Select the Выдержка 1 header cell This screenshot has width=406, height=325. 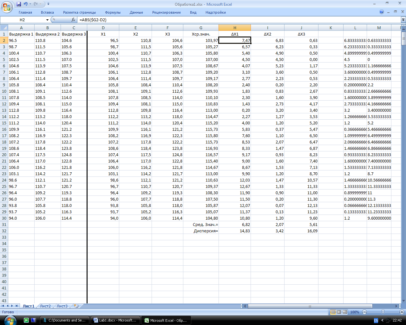(21, 34)
